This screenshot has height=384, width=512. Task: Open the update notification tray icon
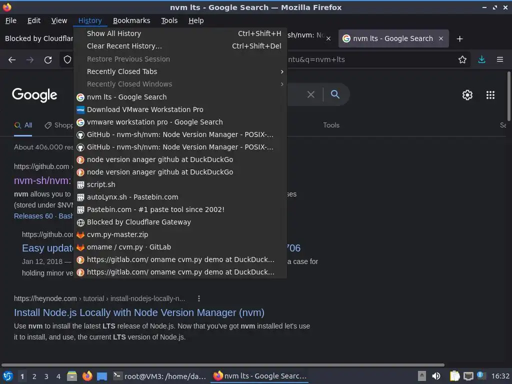coord(481,375)
